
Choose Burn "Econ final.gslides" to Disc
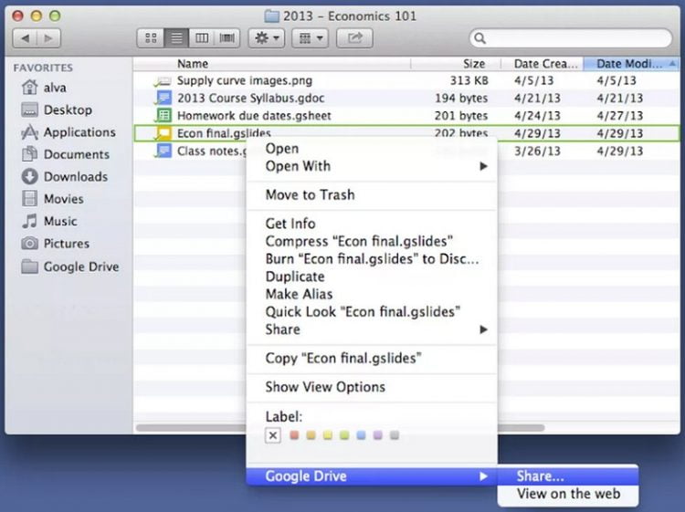tap(372, 259)
